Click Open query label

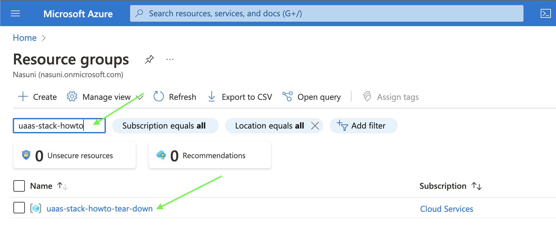pyautogui.click(x=319, y=97)
